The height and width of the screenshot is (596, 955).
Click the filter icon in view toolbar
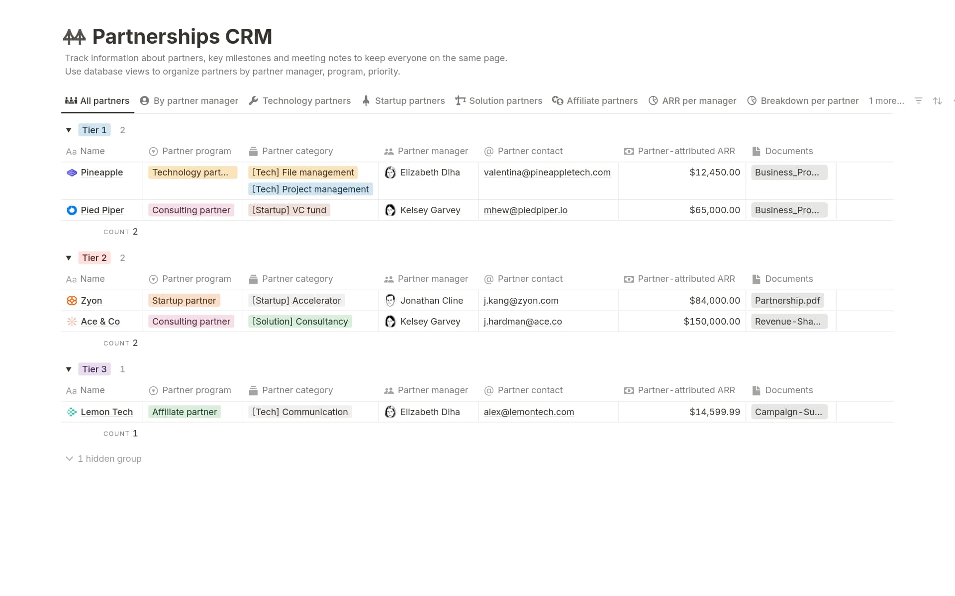(x=918, y=101)
